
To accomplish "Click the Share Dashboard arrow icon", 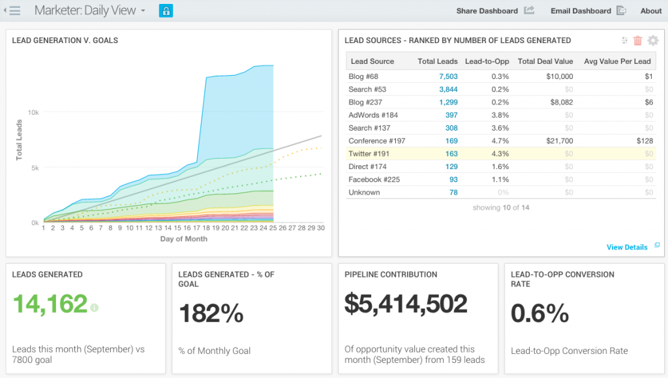I will click(x=529, y=10).
